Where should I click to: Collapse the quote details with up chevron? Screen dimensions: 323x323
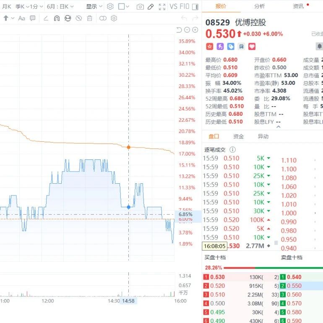[278, 127]
